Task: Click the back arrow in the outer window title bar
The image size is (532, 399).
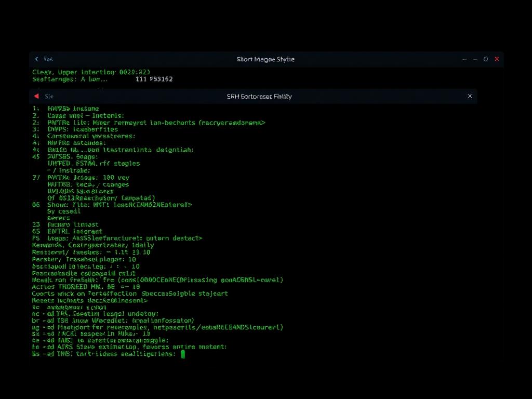Action: pyautogui.click(x=37, y=59)
